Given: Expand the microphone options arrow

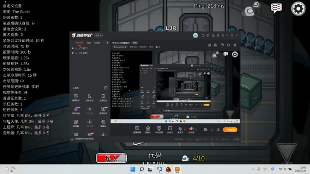Looking at the screenshot, I should pos(185,129).
